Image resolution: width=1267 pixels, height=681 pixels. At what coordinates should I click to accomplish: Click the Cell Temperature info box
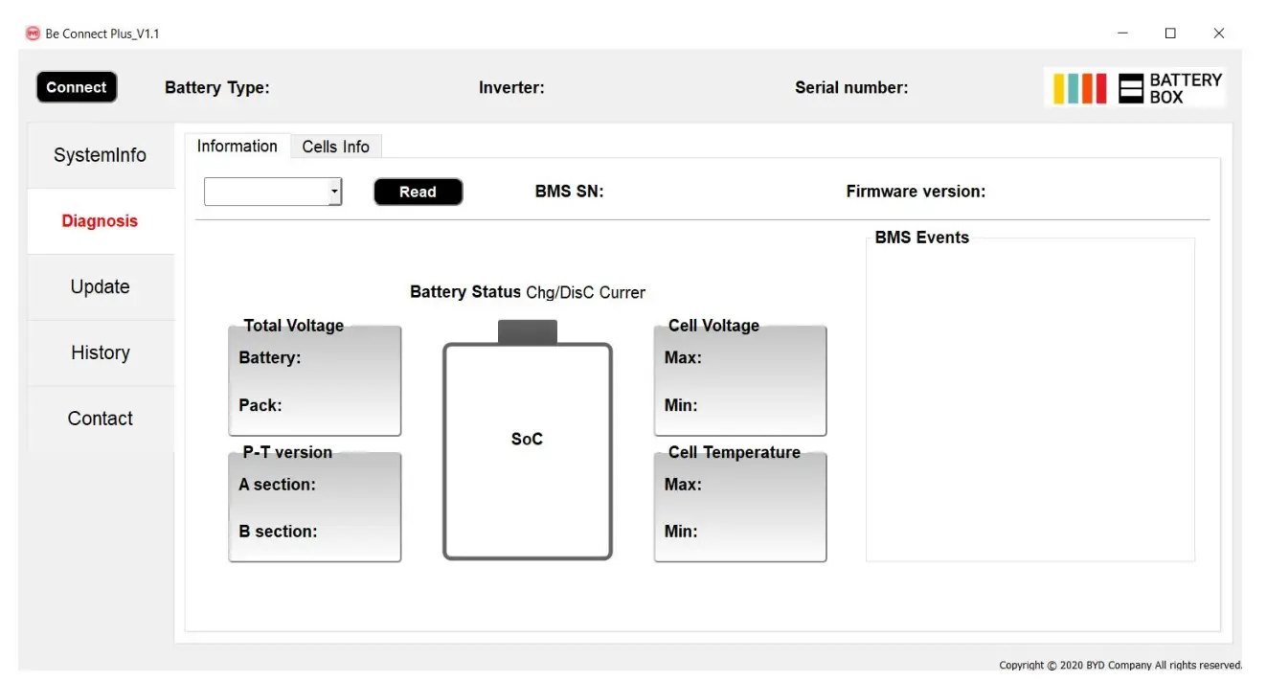[739, 506]
